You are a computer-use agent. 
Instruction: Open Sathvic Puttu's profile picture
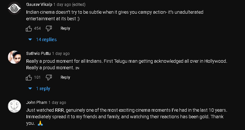click(14, 57)
